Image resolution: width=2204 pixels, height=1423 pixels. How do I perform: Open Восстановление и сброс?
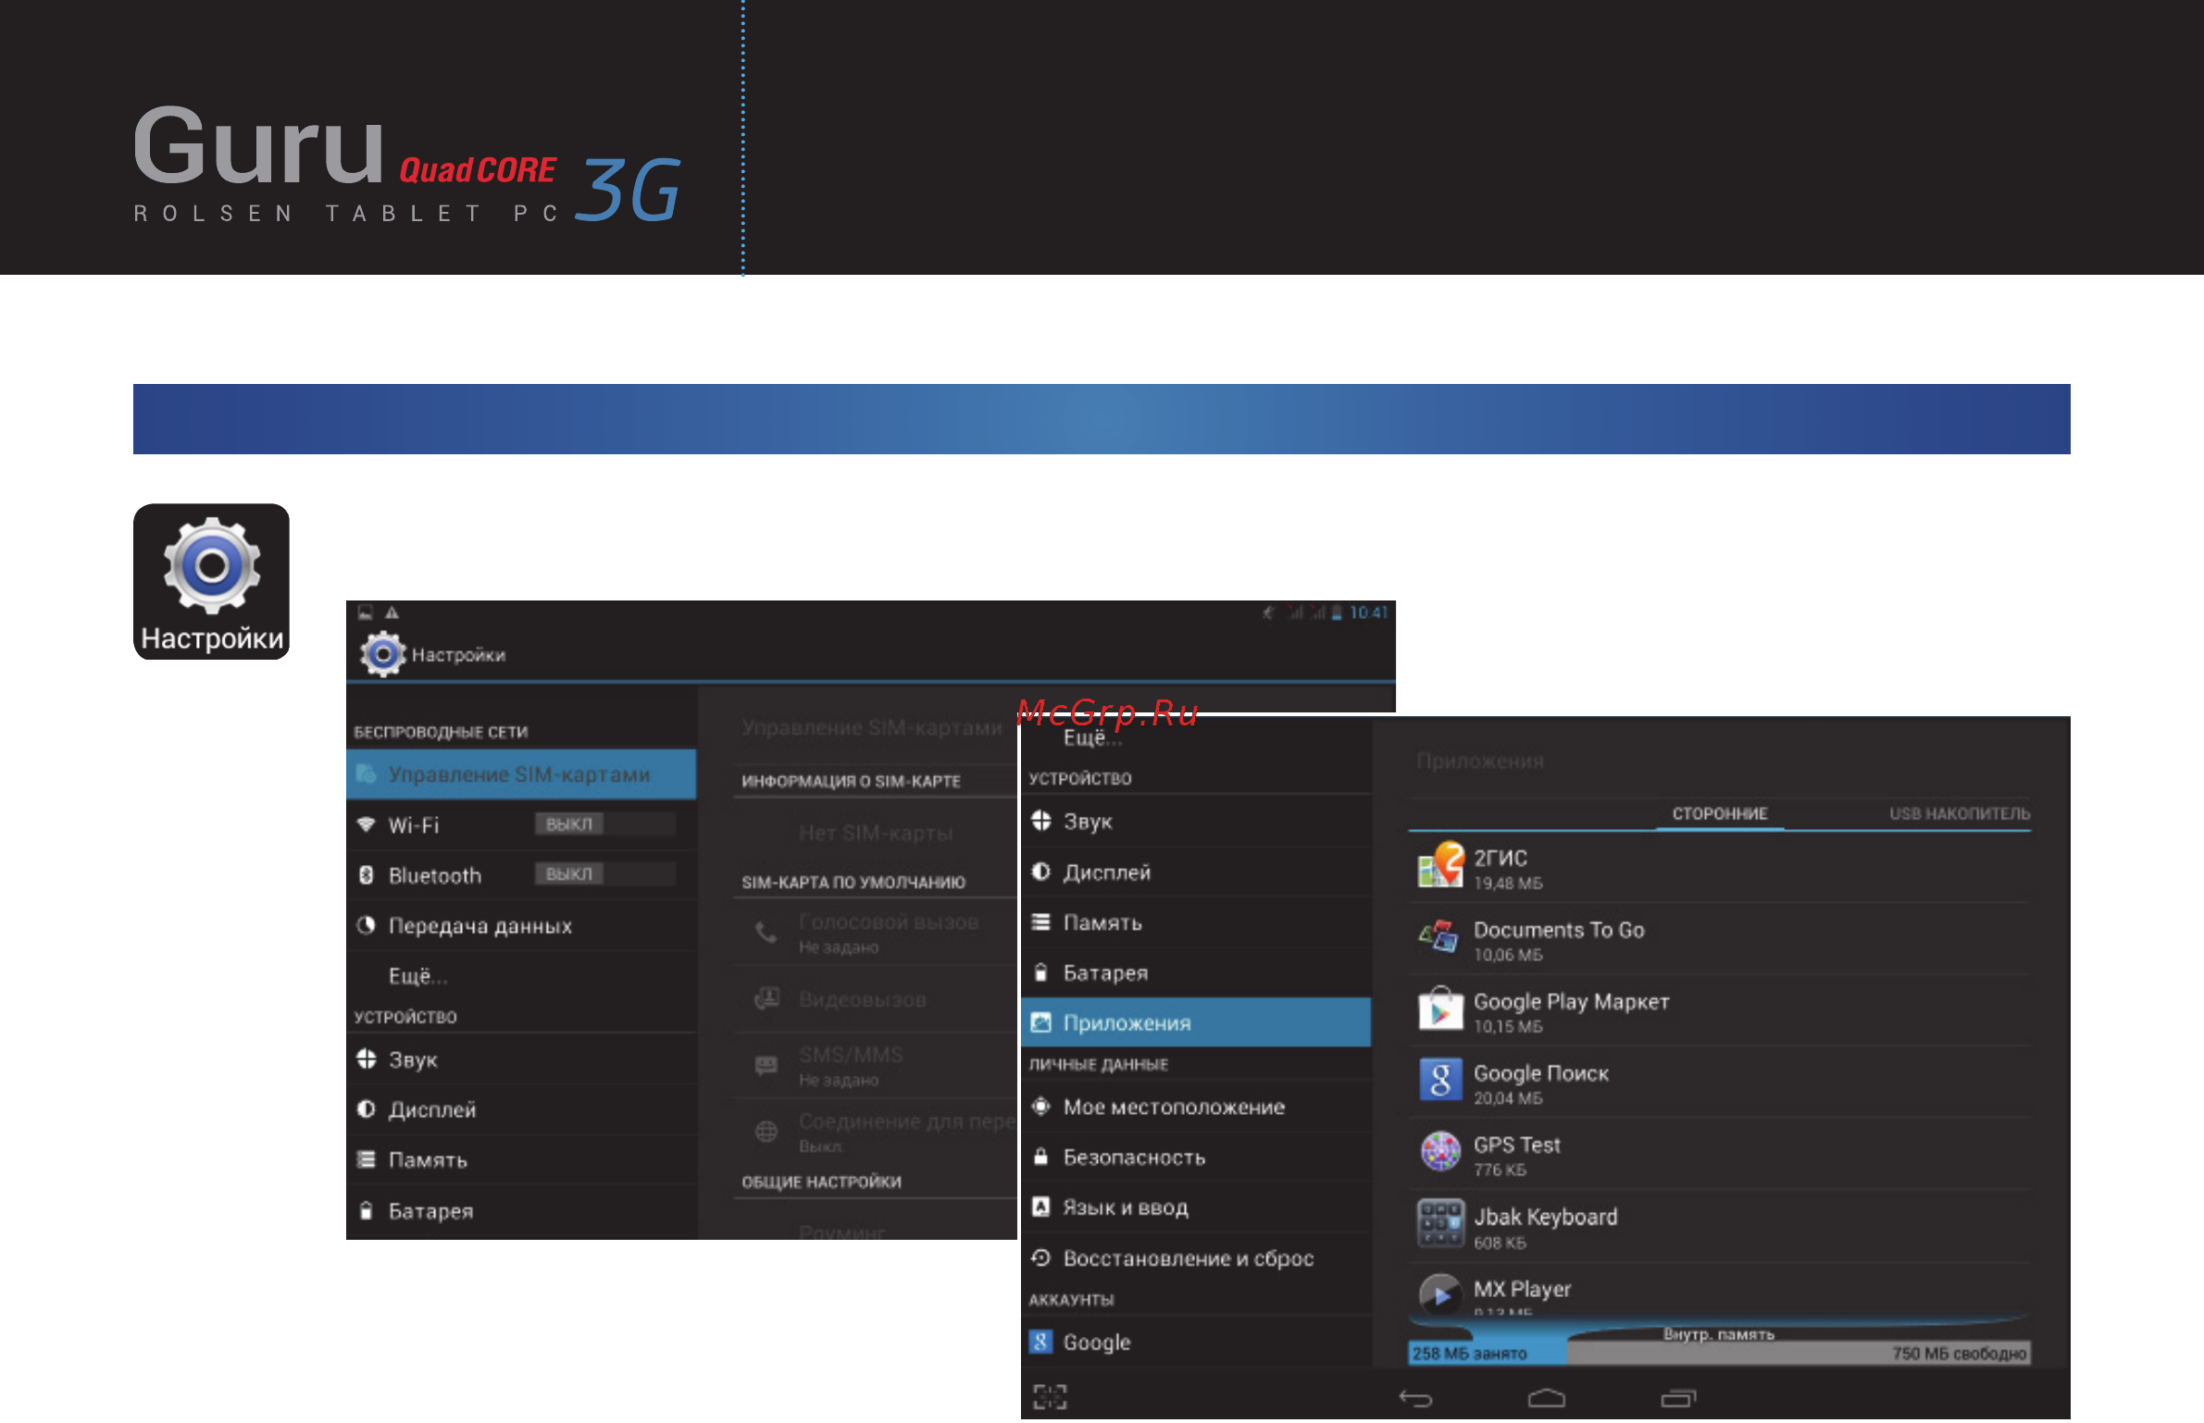[1196, 1257]
